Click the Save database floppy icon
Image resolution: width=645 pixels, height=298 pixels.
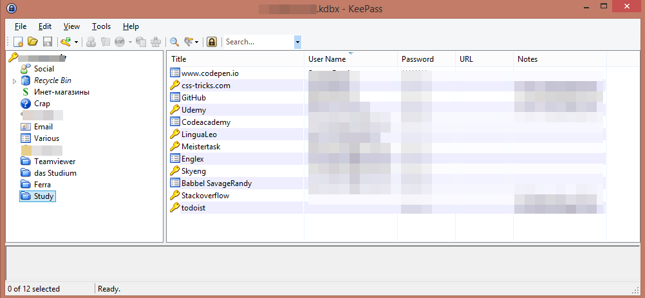coord(47,42)
